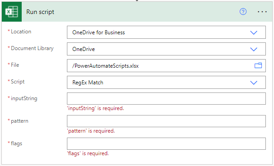Image resolution: width=274 pixels, height=166 pixels.
Task: Focus the pattern text field
Action: coord(166,121)
